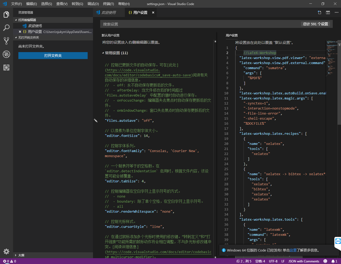Close 用户设置 in open editors list
The height and width of the screenshot is (264, 341).
pos(20,32)
